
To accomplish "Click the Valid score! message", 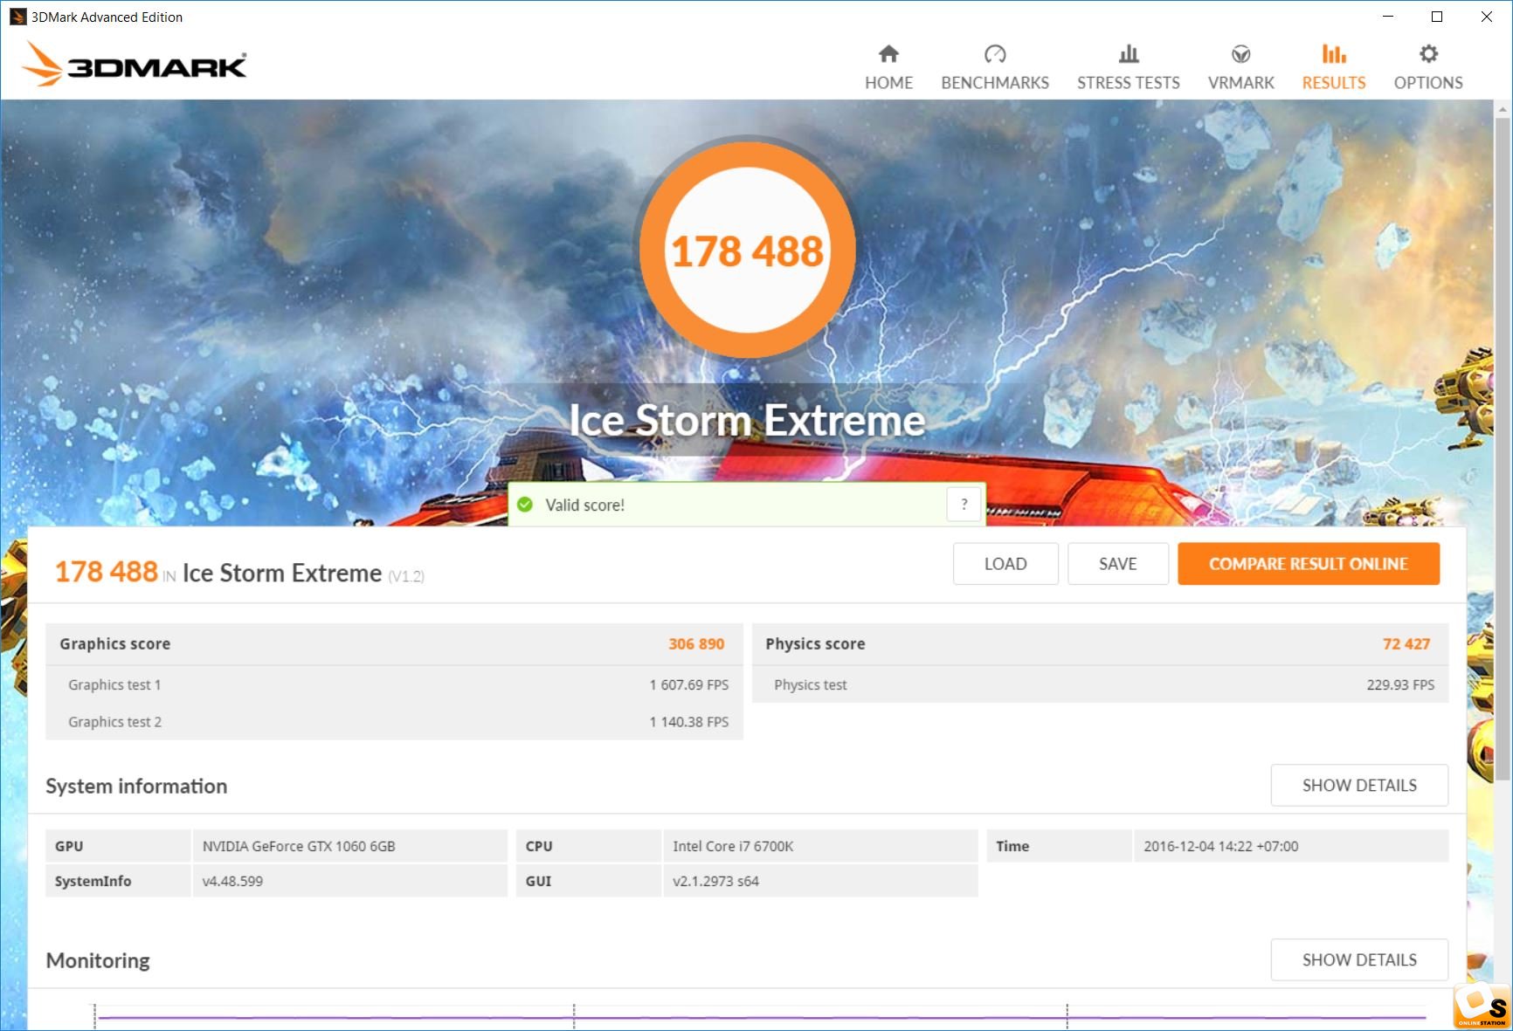I will click(x=584, y=505).
